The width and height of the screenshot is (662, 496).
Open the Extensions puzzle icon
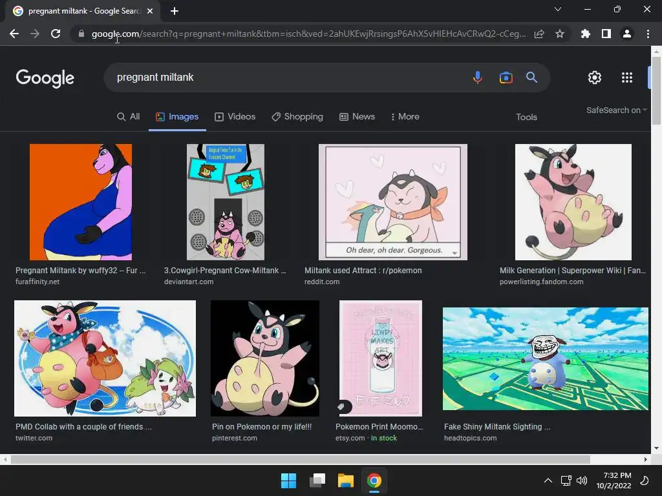coord(585,34)
